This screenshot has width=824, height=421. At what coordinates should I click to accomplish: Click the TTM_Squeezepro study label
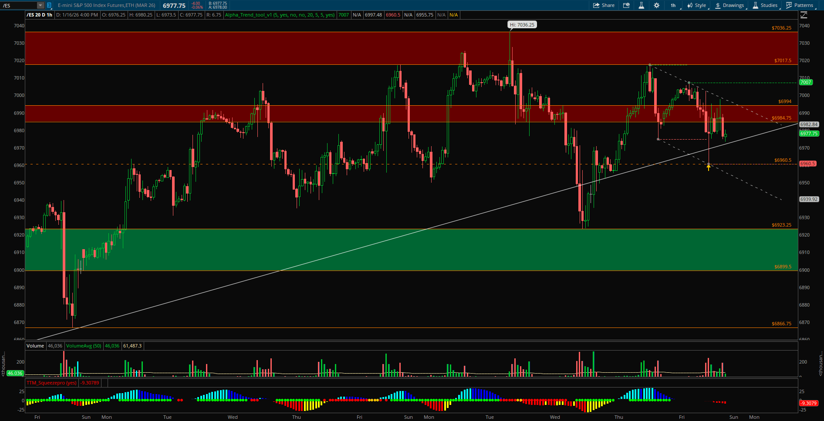(51, 383)
